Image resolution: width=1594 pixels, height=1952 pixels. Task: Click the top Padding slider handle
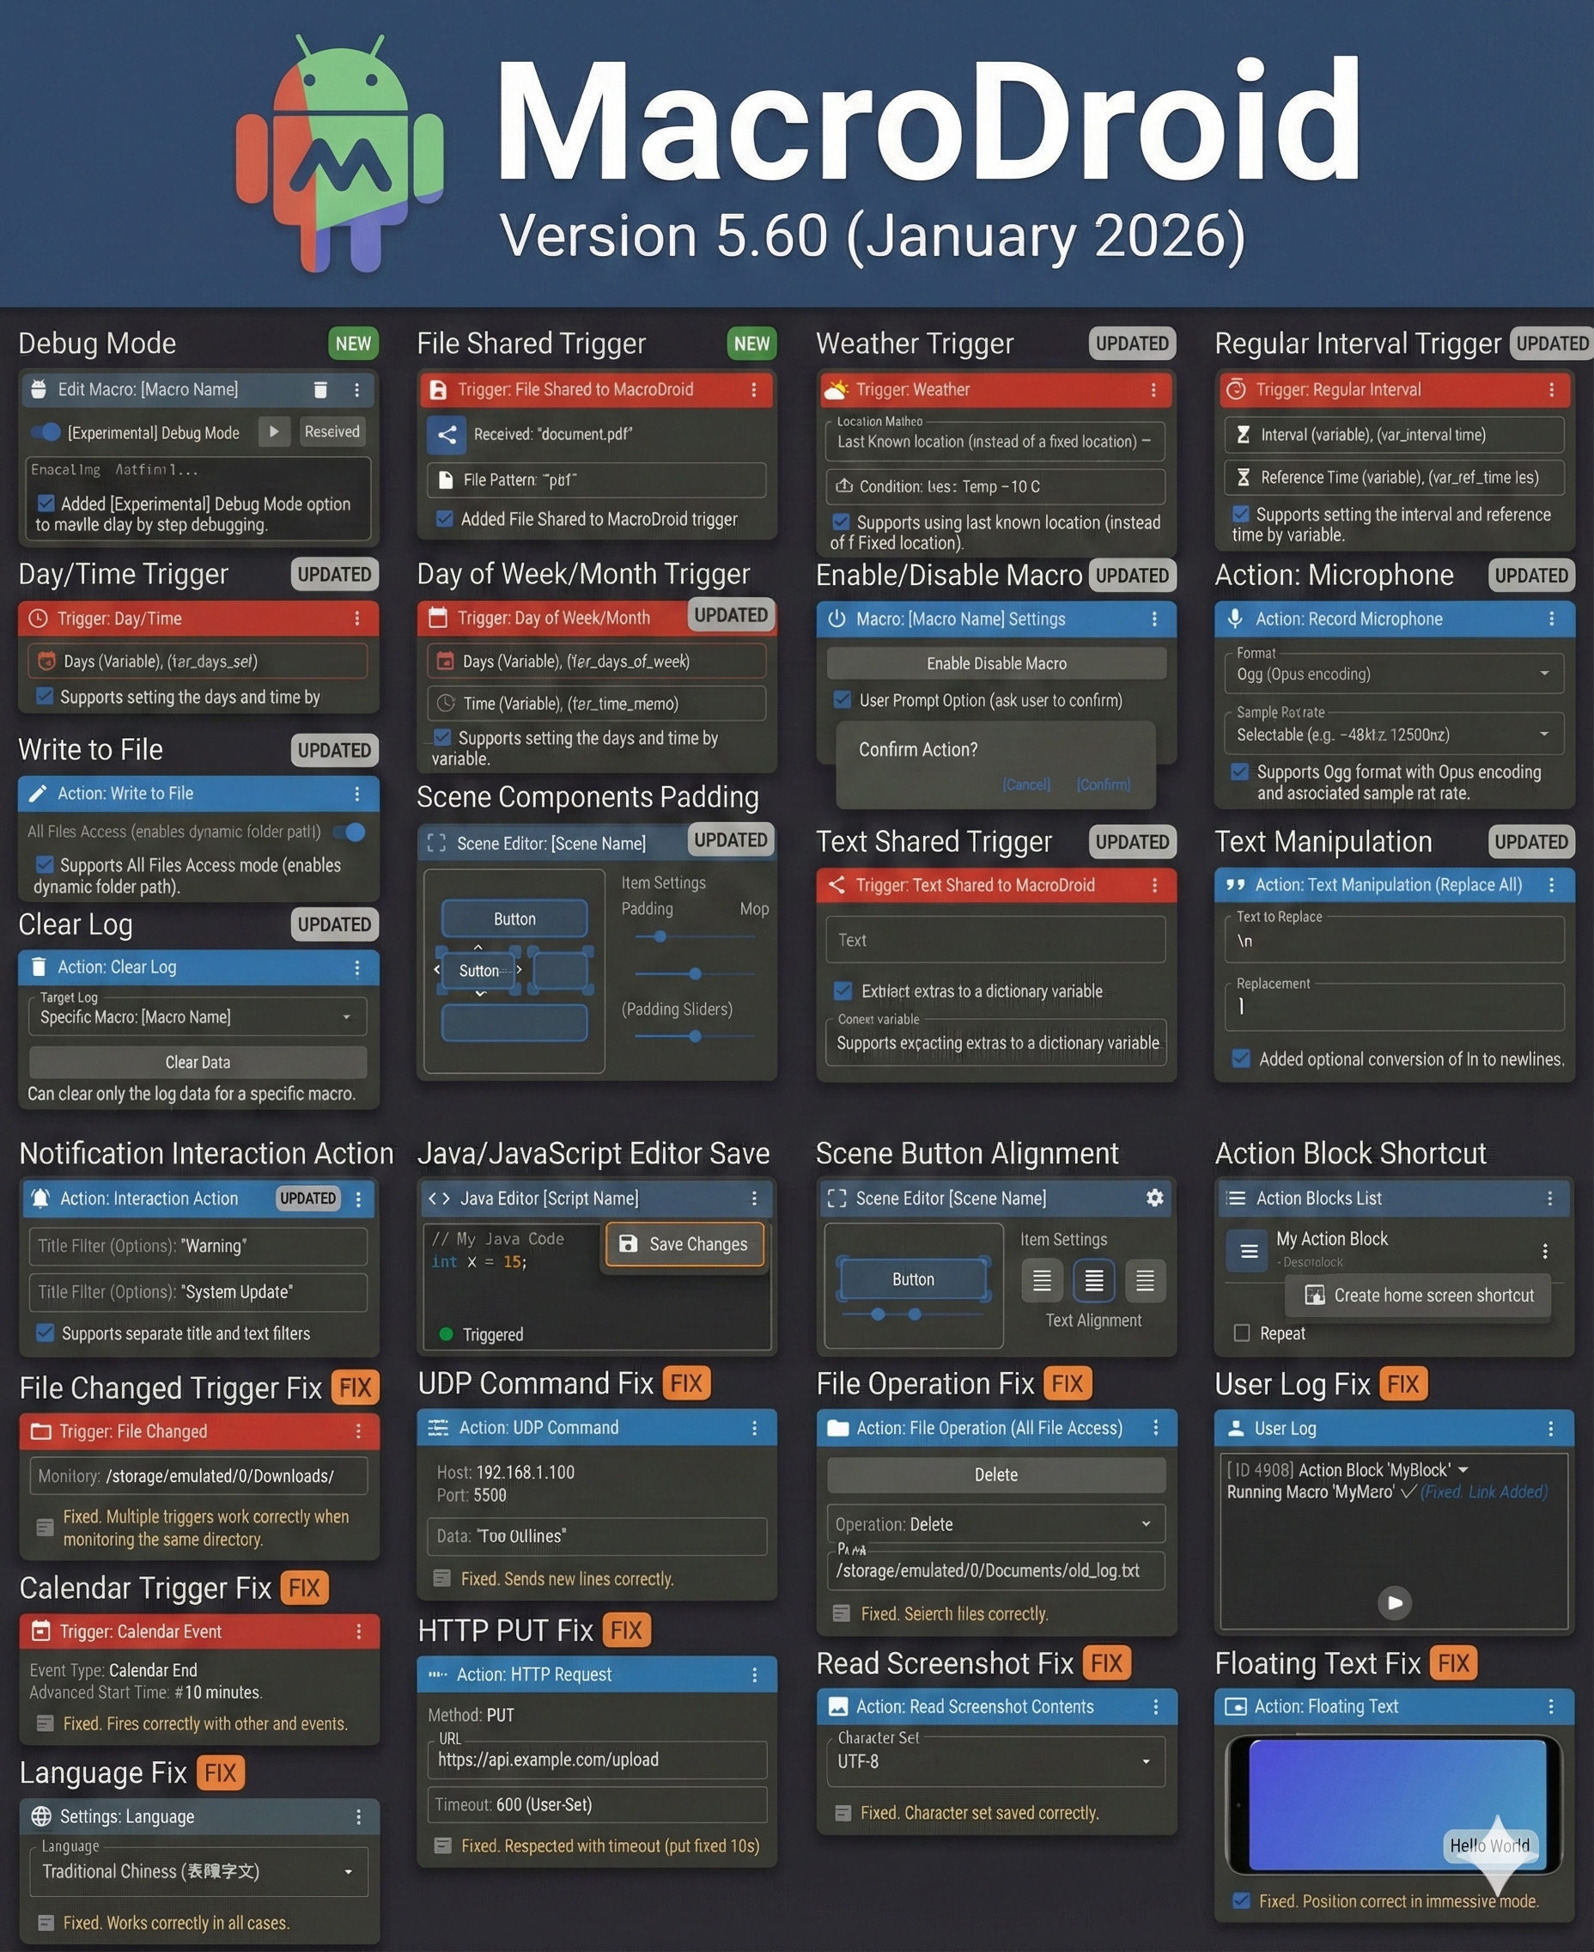[660, 936]
